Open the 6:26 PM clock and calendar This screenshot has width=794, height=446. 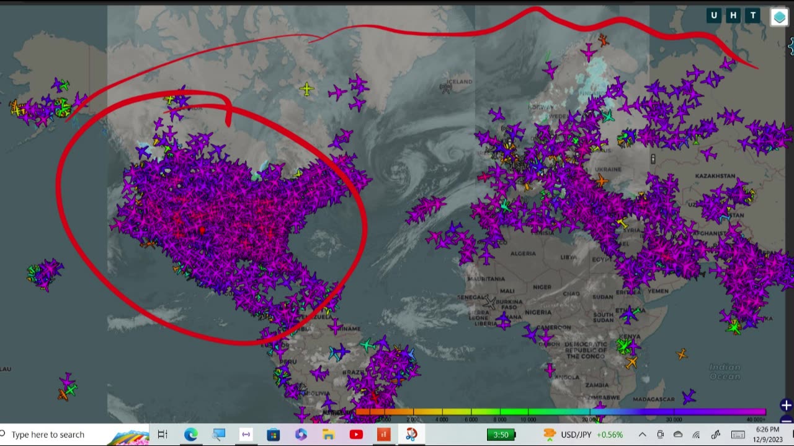[767, 434]
